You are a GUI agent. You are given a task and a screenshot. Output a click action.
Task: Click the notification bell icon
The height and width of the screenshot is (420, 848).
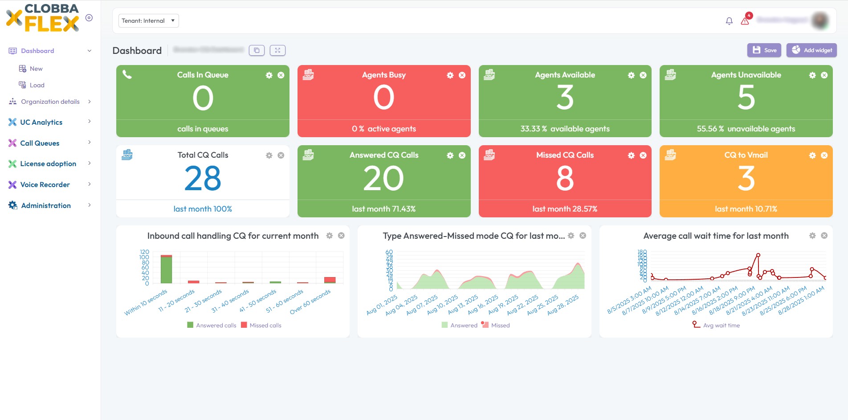[729, 21]
